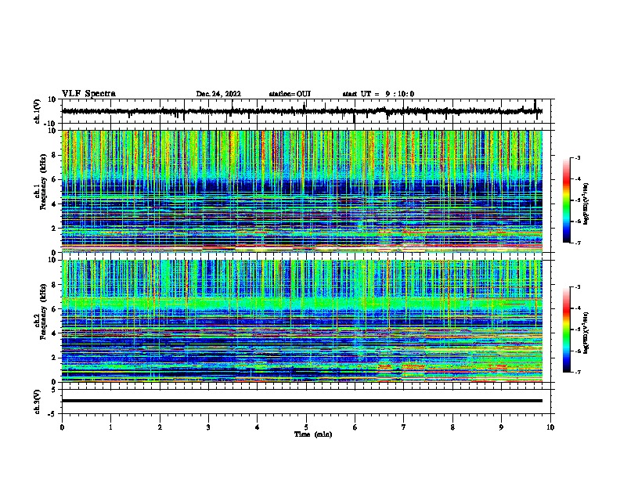
Task: Click the ch.1 spectrogram plot area
Action: 302,191
